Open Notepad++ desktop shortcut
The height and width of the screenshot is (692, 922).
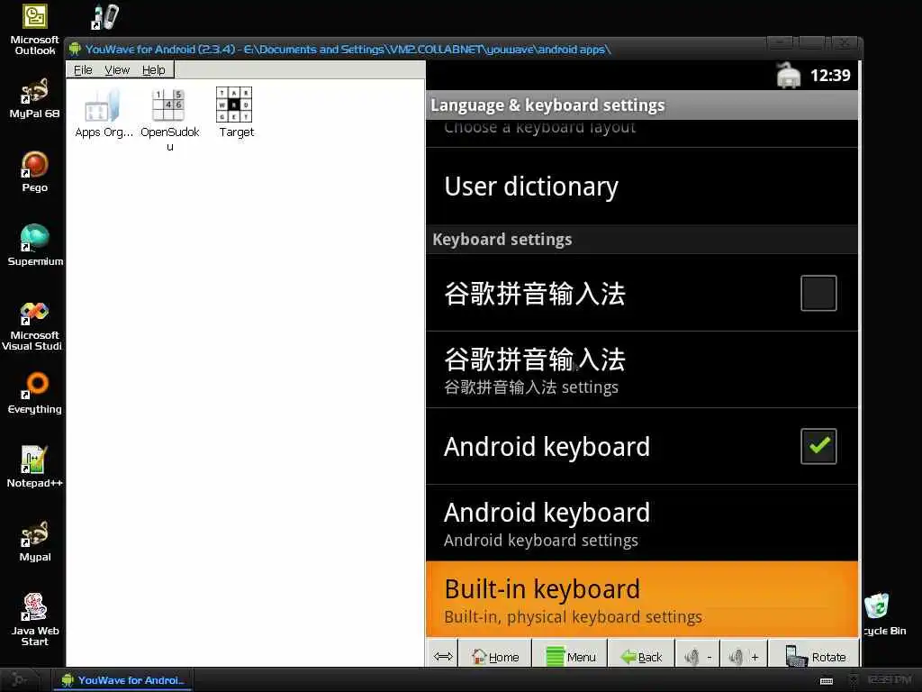(x=35, y=467)
